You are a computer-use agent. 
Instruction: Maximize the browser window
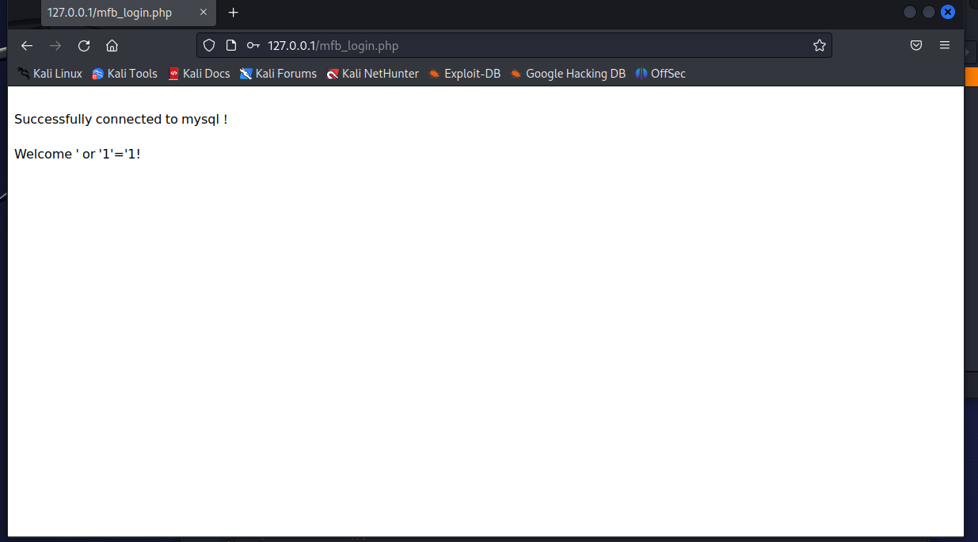[x=929, y=12]
